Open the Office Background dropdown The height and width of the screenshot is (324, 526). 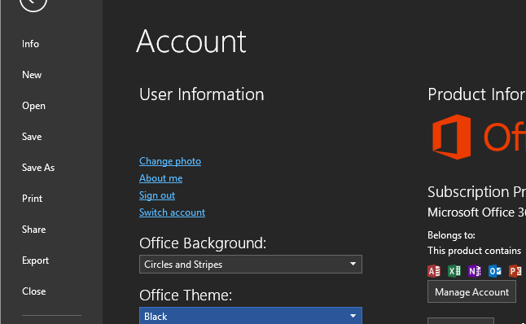click(x=251, y=265)
